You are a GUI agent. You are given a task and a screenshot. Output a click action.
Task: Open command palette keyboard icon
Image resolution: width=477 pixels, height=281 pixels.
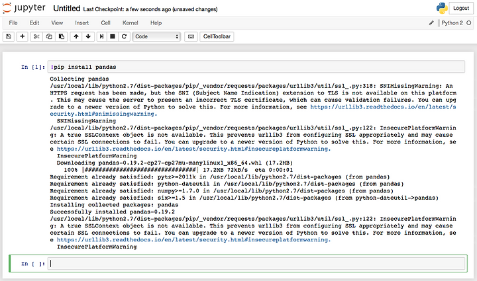point(191,36)
